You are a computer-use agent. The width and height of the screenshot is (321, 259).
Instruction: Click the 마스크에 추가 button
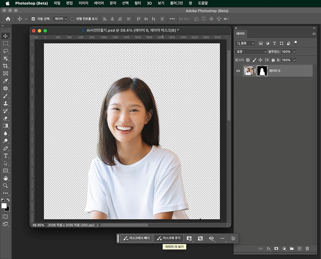169,238
